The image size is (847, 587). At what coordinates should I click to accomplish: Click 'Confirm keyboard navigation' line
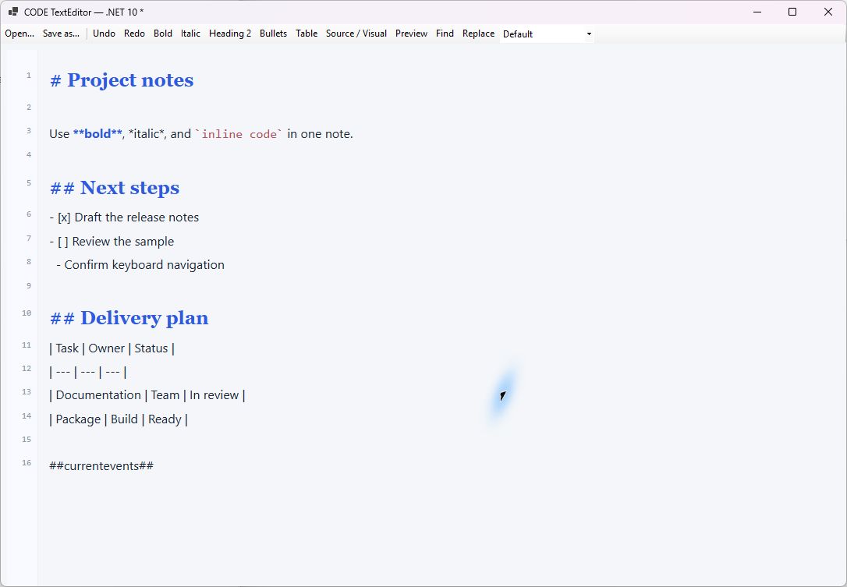pyautogui.click(x=140, y=265)
